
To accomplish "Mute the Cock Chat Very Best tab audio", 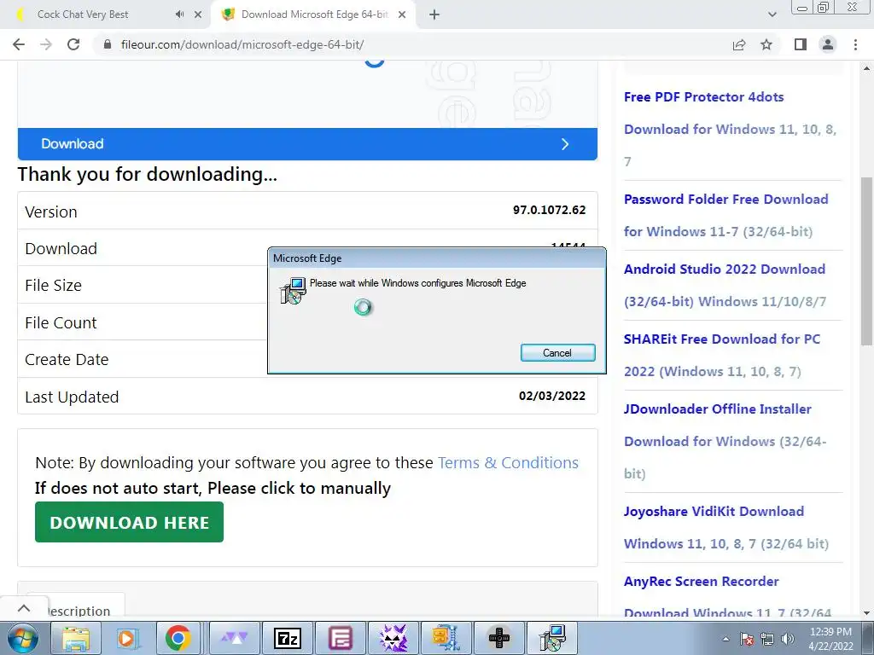I will point(179,14).
